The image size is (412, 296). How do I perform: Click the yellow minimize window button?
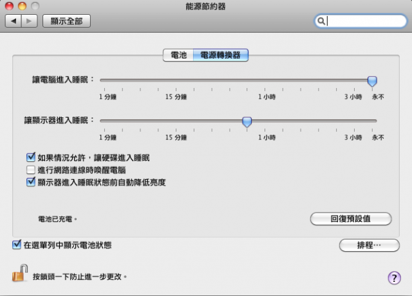(22, 6)
